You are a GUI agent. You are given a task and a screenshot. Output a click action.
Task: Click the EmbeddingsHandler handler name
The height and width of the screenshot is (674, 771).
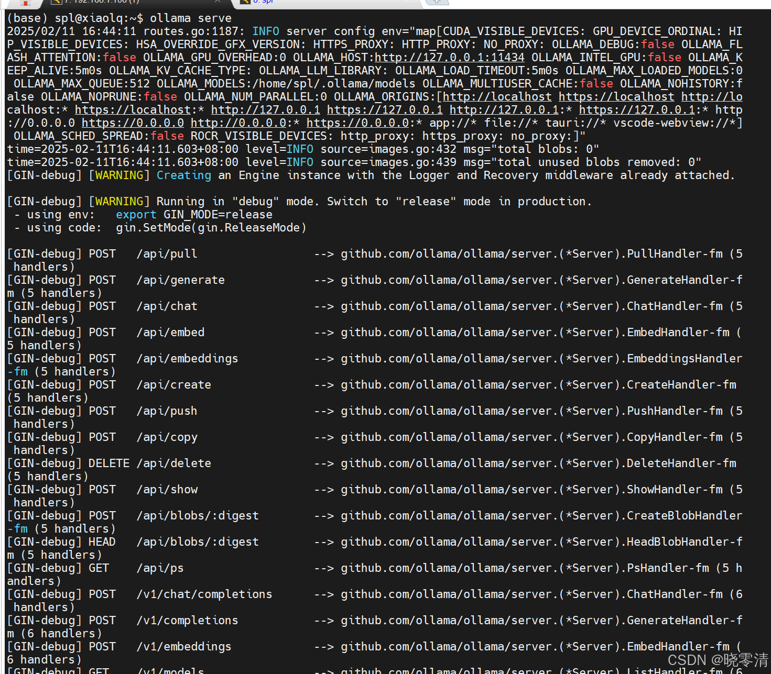685,359
